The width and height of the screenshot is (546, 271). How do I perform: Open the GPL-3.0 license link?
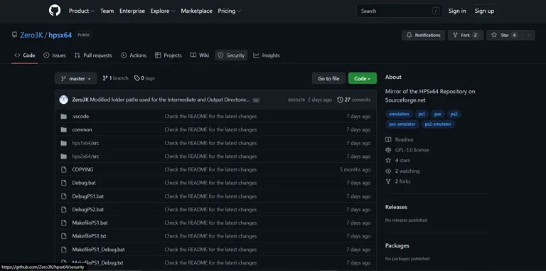407,150
